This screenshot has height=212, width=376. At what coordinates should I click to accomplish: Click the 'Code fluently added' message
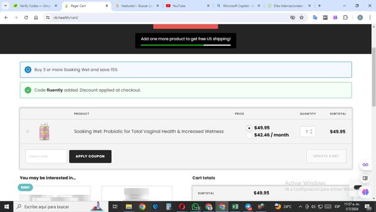pyautogui.click(x=186, y=90)
